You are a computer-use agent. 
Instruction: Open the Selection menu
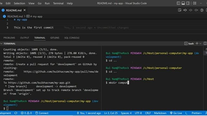pos(19,3)
